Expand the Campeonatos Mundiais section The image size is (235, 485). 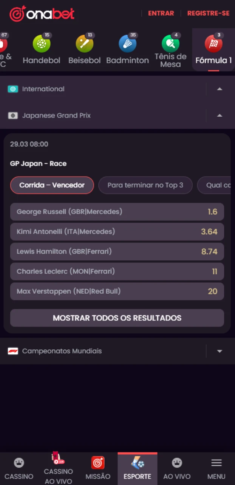(x=220, y=351)
